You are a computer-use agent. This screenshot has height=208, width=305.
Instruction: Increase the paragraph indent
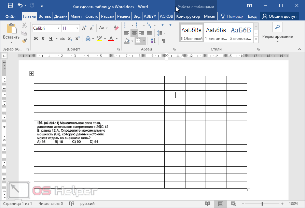[x=172, y=25]
